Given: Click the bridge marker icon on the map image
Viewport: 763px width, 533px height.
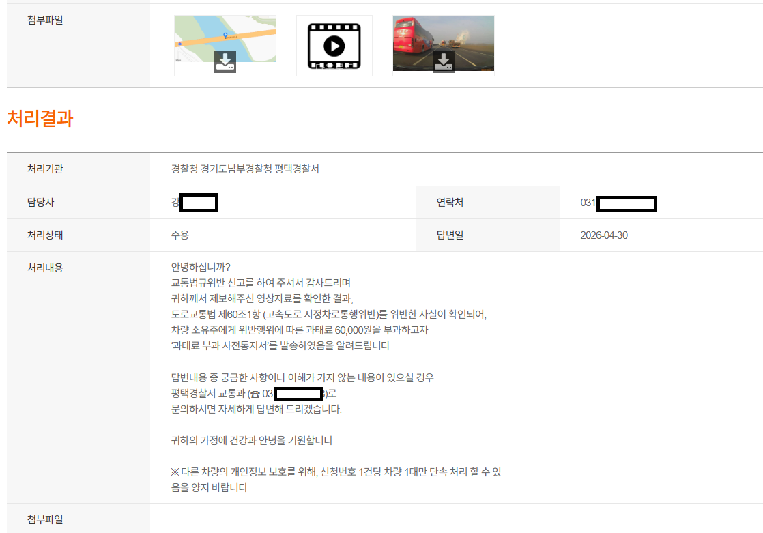Looking at the screenshot, I should point(180,44).
